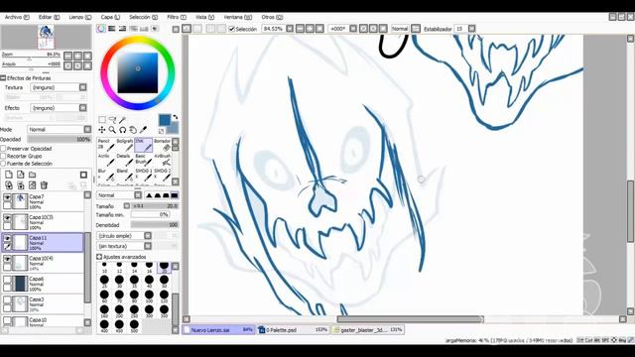635x357 pixels.
Task: Adjust the layer Opacidad slider
Action: [60, 139]
